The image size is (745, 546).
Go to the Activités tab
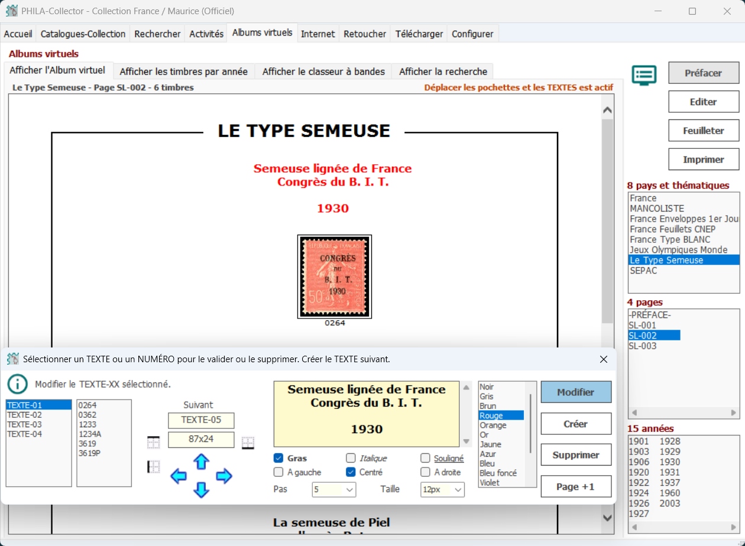pyautogui.click(x=206, y=34)
